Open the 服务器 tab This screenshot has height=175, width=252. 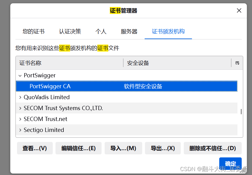(129, 31)
